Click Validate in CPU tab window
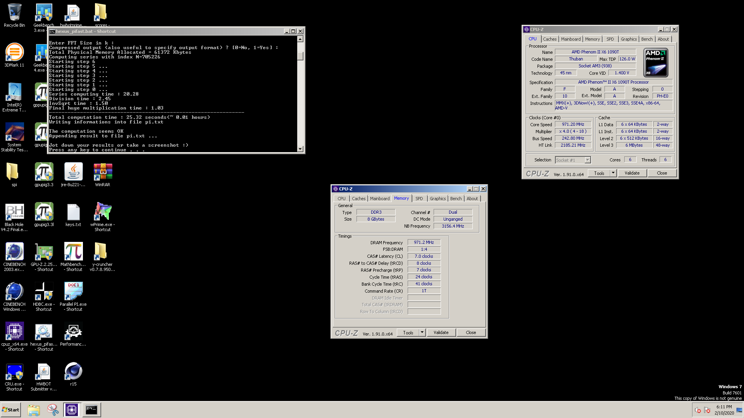This screenshot has height=418, width=744. (632, 173)
